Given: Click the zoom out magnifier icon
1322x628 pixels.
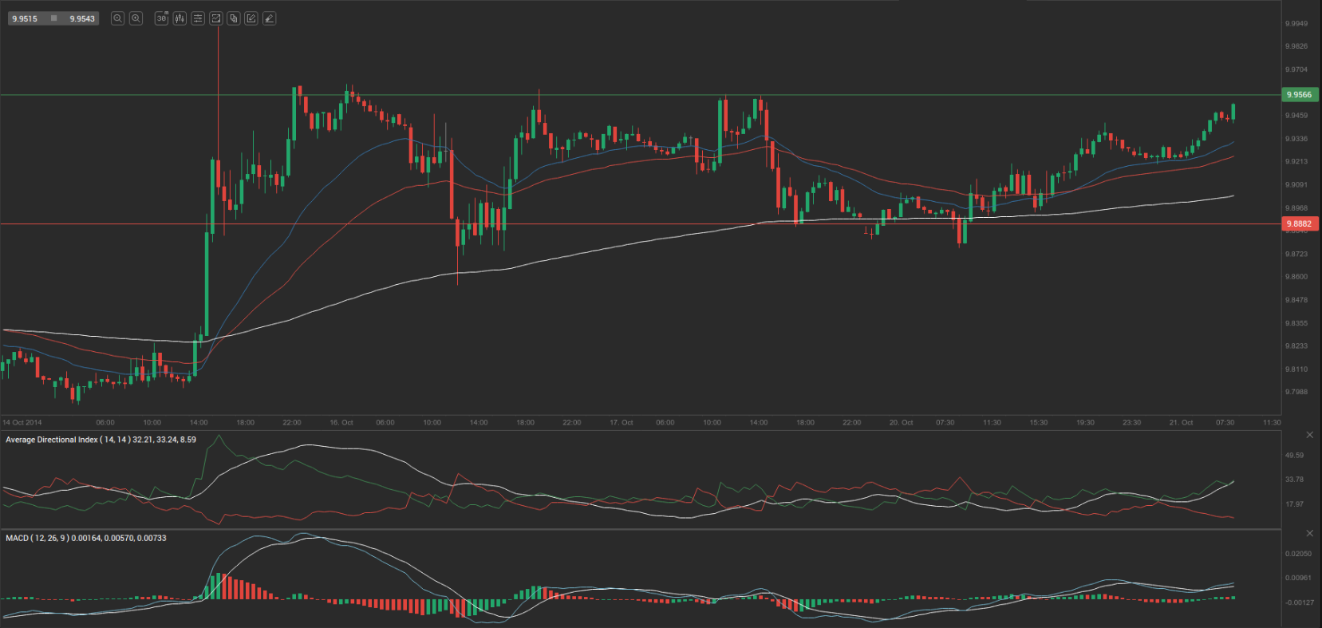Looking at the screenshot, I should coord(117,18).
